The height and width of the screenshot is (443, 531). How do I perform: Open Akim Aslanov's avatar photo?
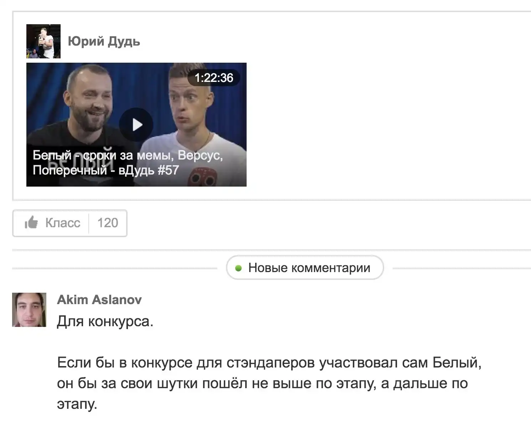[29, 310]
